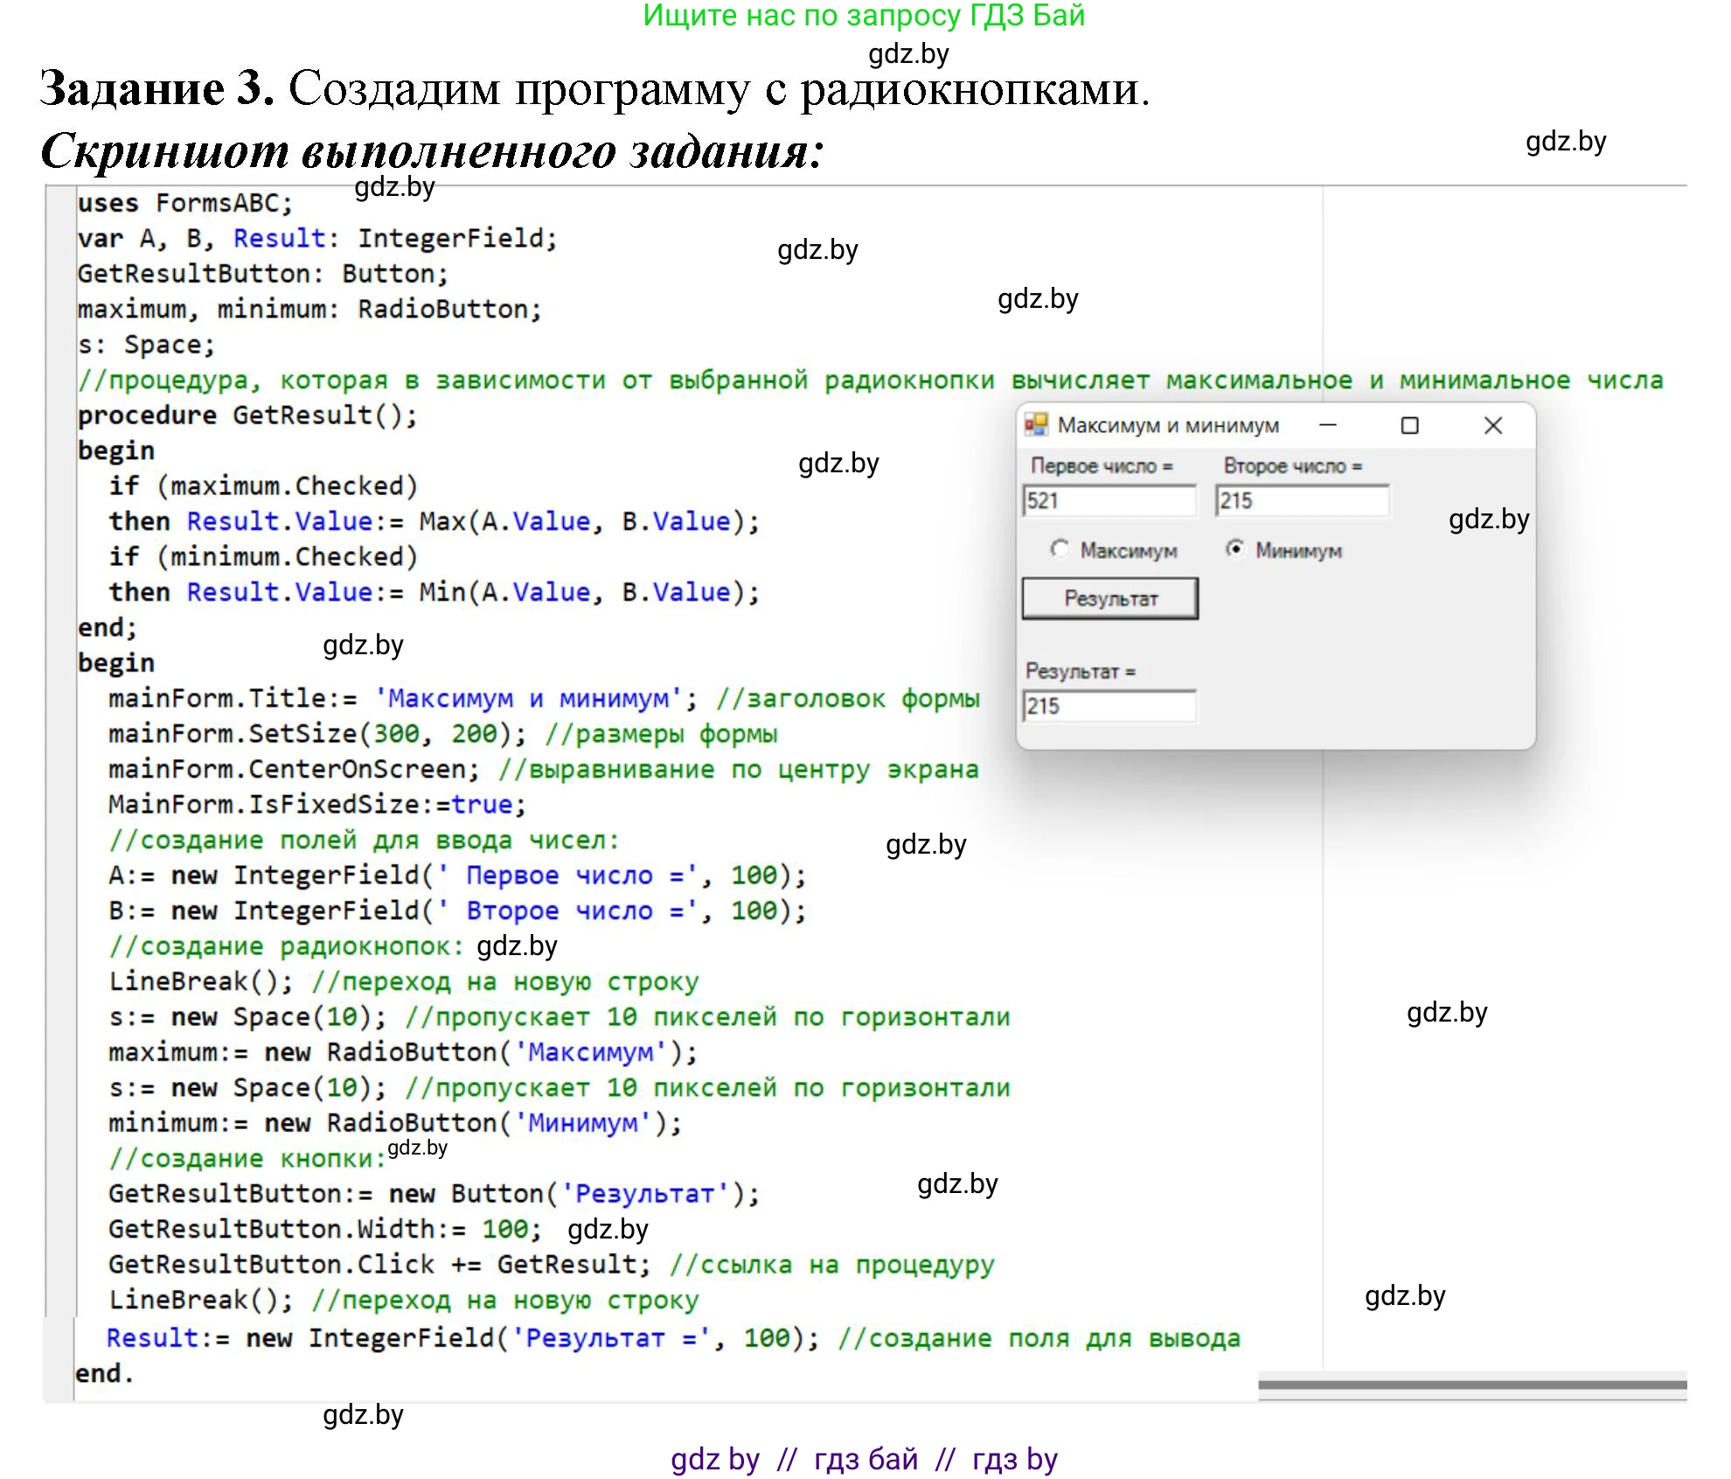Place cursor on the uses FormsABC line

coord(185,203)
